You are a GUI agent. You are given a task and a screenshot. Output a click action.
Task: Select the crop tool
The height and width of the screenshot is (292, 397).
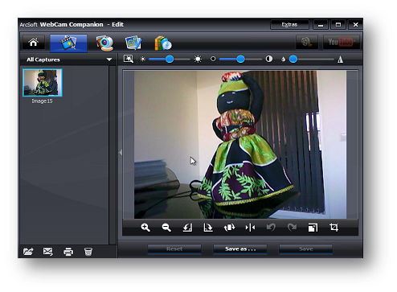[334, 228]
